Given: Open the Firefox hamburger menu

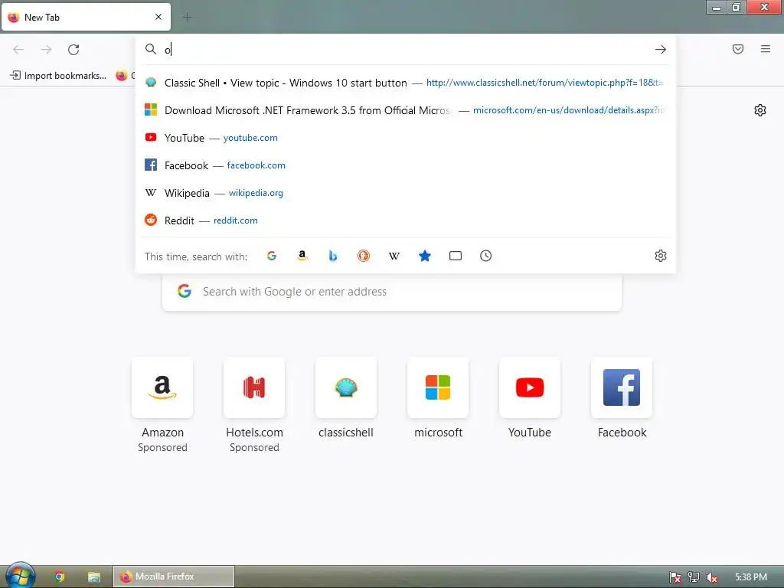Looking at the screenshot, I should [766, 49].
